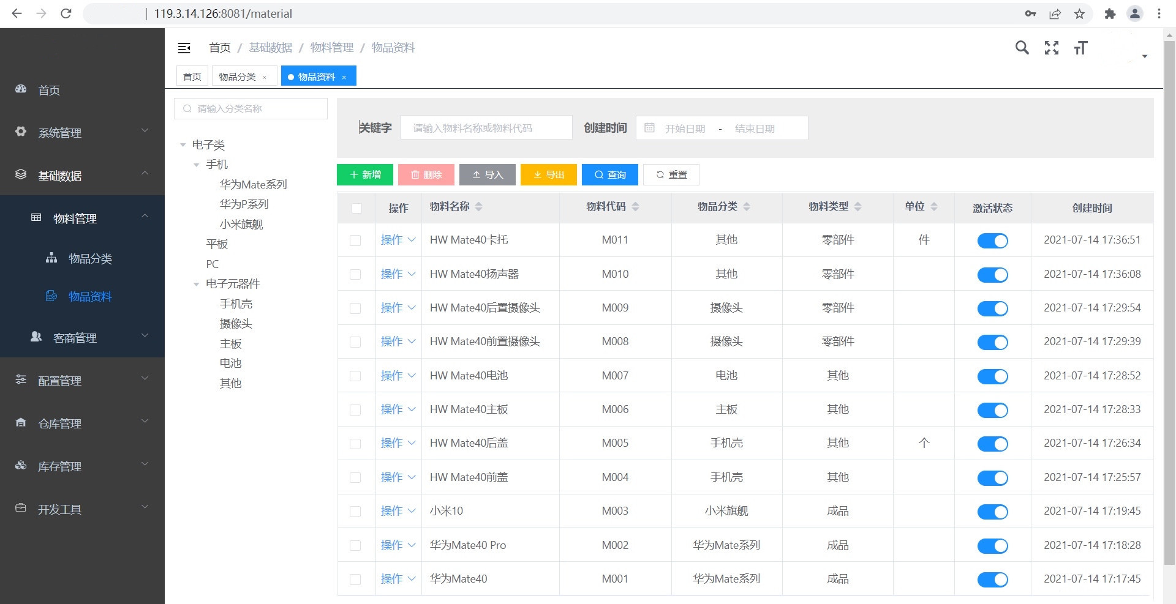Click the calendar icon in date range field
1176x604 pixels.
650,128
